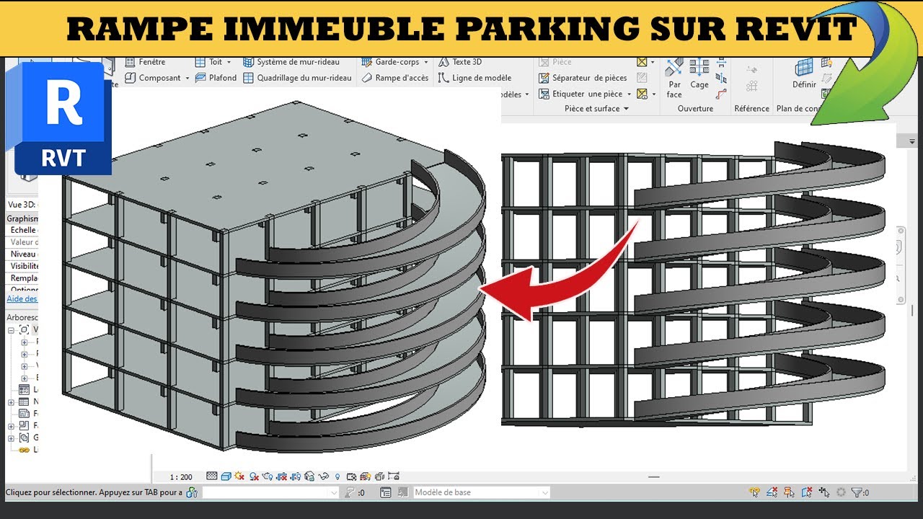Screen dimensions: 923x519
Task: Toggle Shadows in the view control bar
Action: [254, 476]
